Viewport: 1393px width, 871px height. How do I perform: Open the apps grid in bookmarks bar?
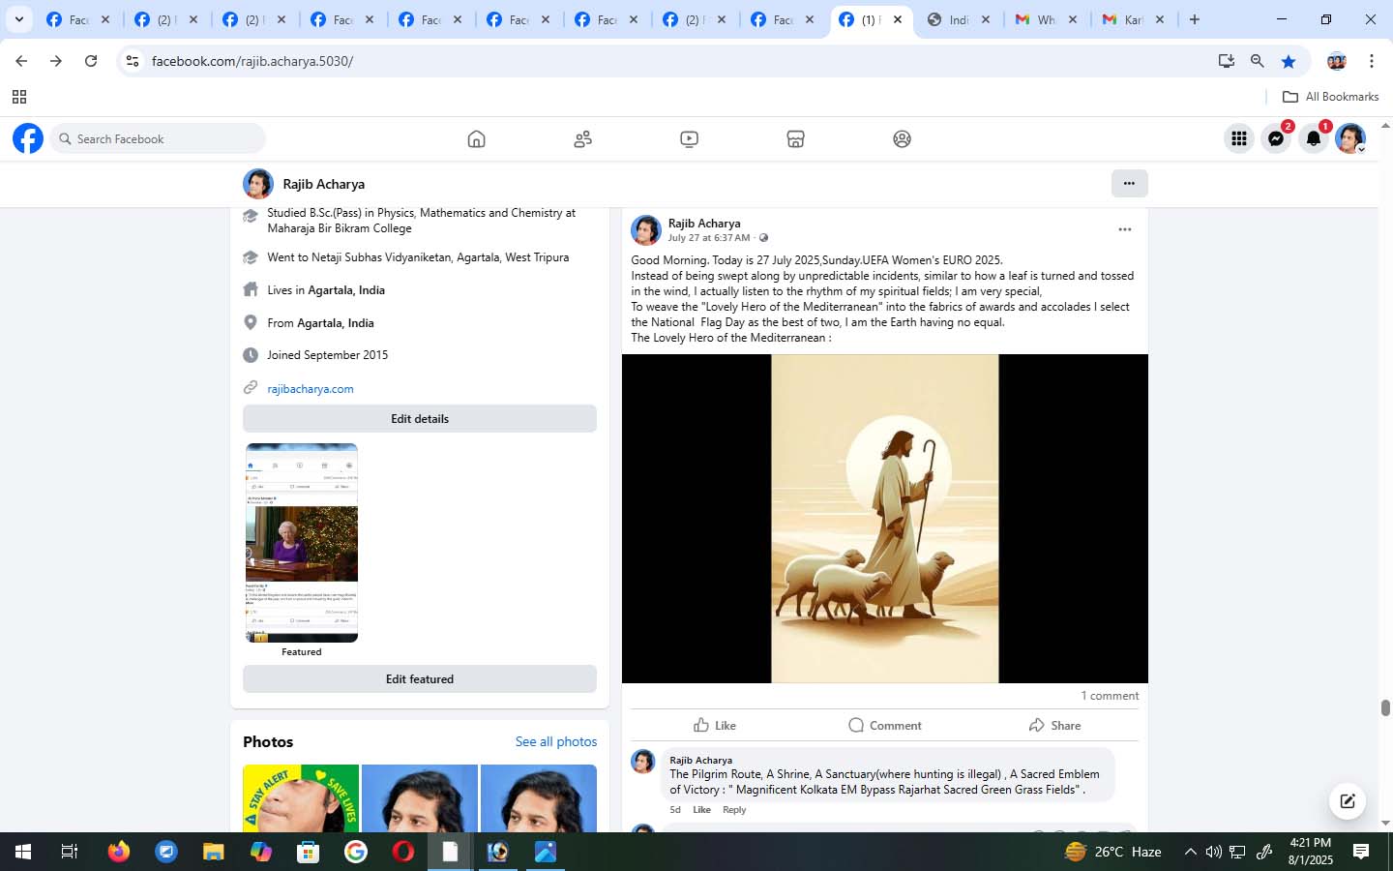click(19, 97)
